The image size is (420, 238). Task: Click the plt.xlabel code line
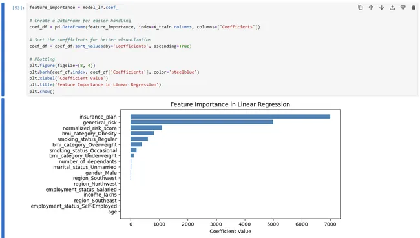click(x=68, y=78)
